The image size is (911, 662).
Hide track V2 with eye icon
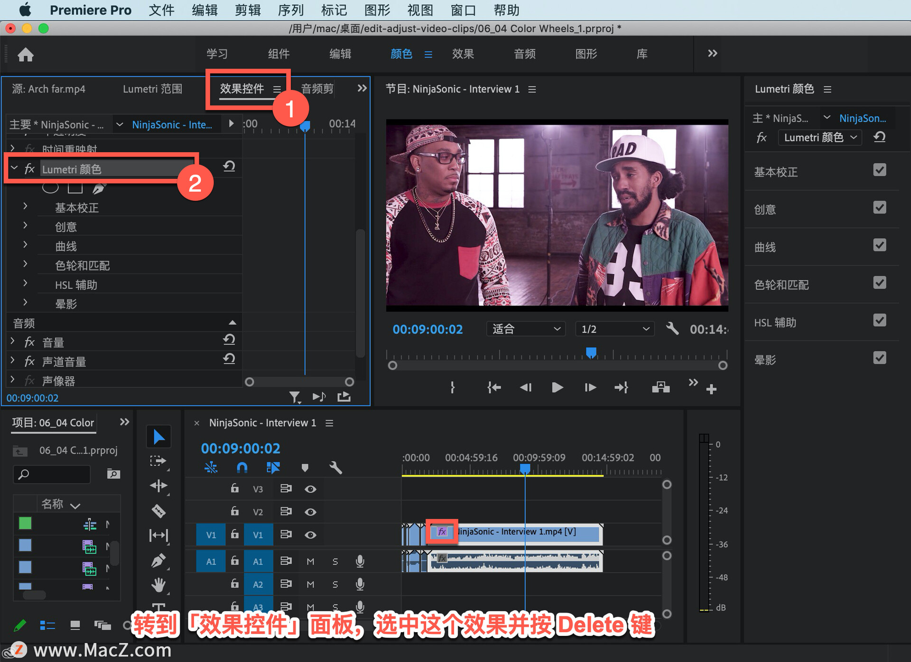310,512
